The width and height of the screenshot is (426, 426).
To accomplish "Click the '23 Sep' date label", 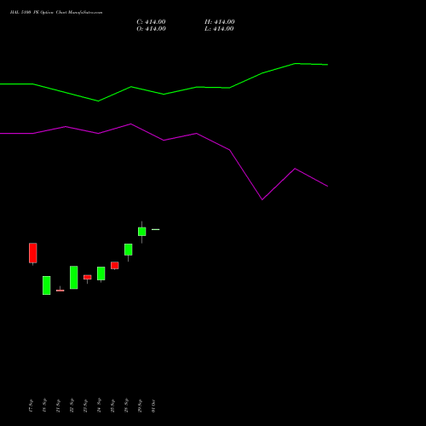I will (x=85, y=406).
